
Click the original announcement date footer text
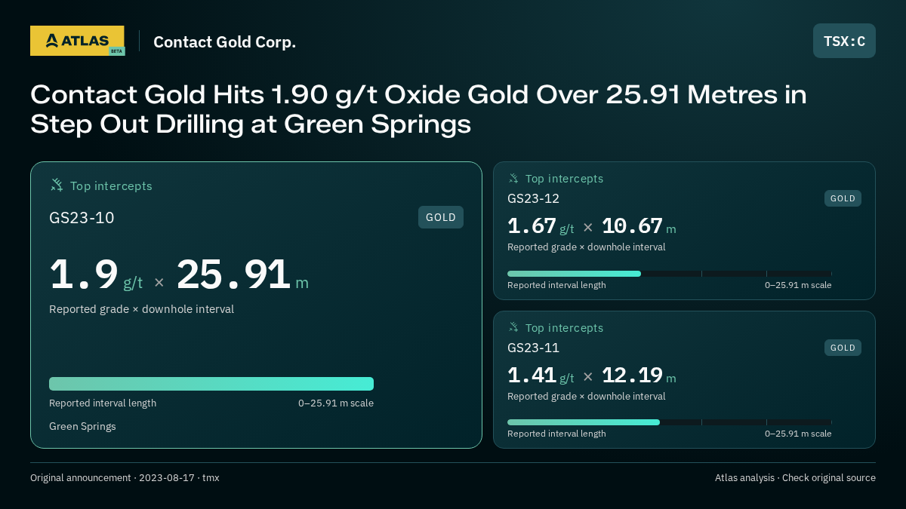125,478
